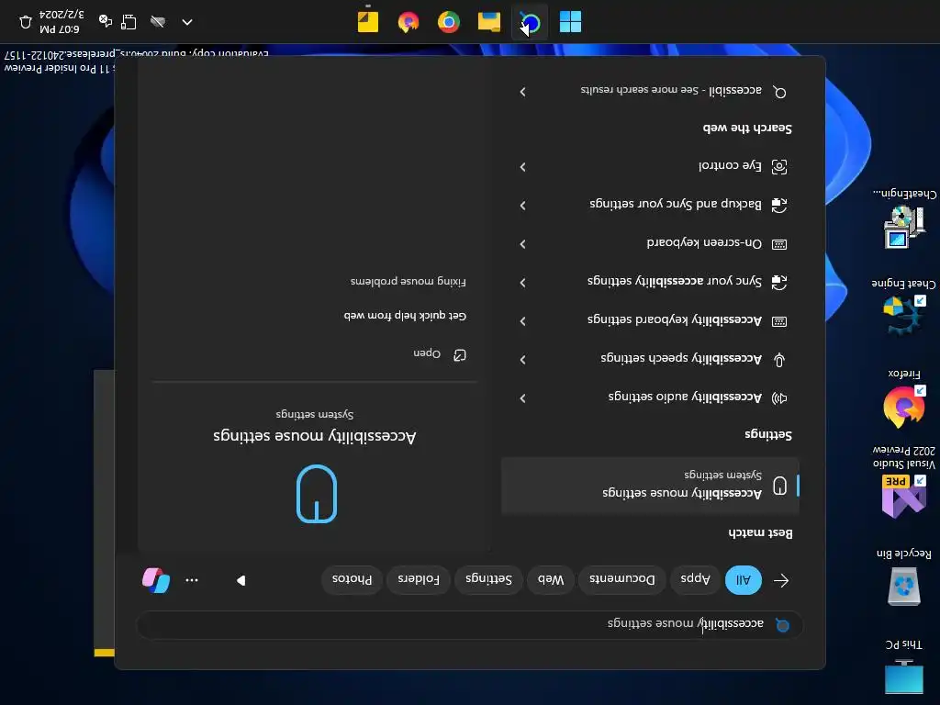Viewport: 940px width, 705px height.
Task: Open 'Eye control' result
Action: [x=650, y=167]
